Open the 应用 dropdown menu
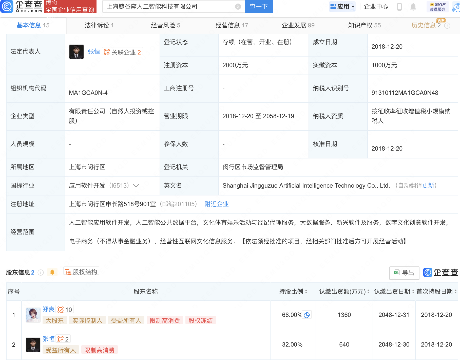The width and height of the screenshot is (460, 361). [x=342, y=7]
